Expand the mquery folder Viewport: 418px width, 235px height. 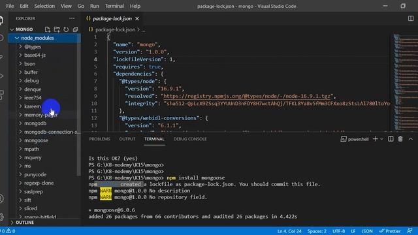[x=33, y=157]
